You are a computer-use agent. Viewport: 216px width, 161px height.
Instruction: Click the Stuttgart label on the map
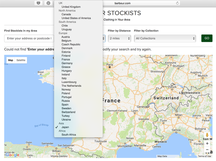point(178,66)
